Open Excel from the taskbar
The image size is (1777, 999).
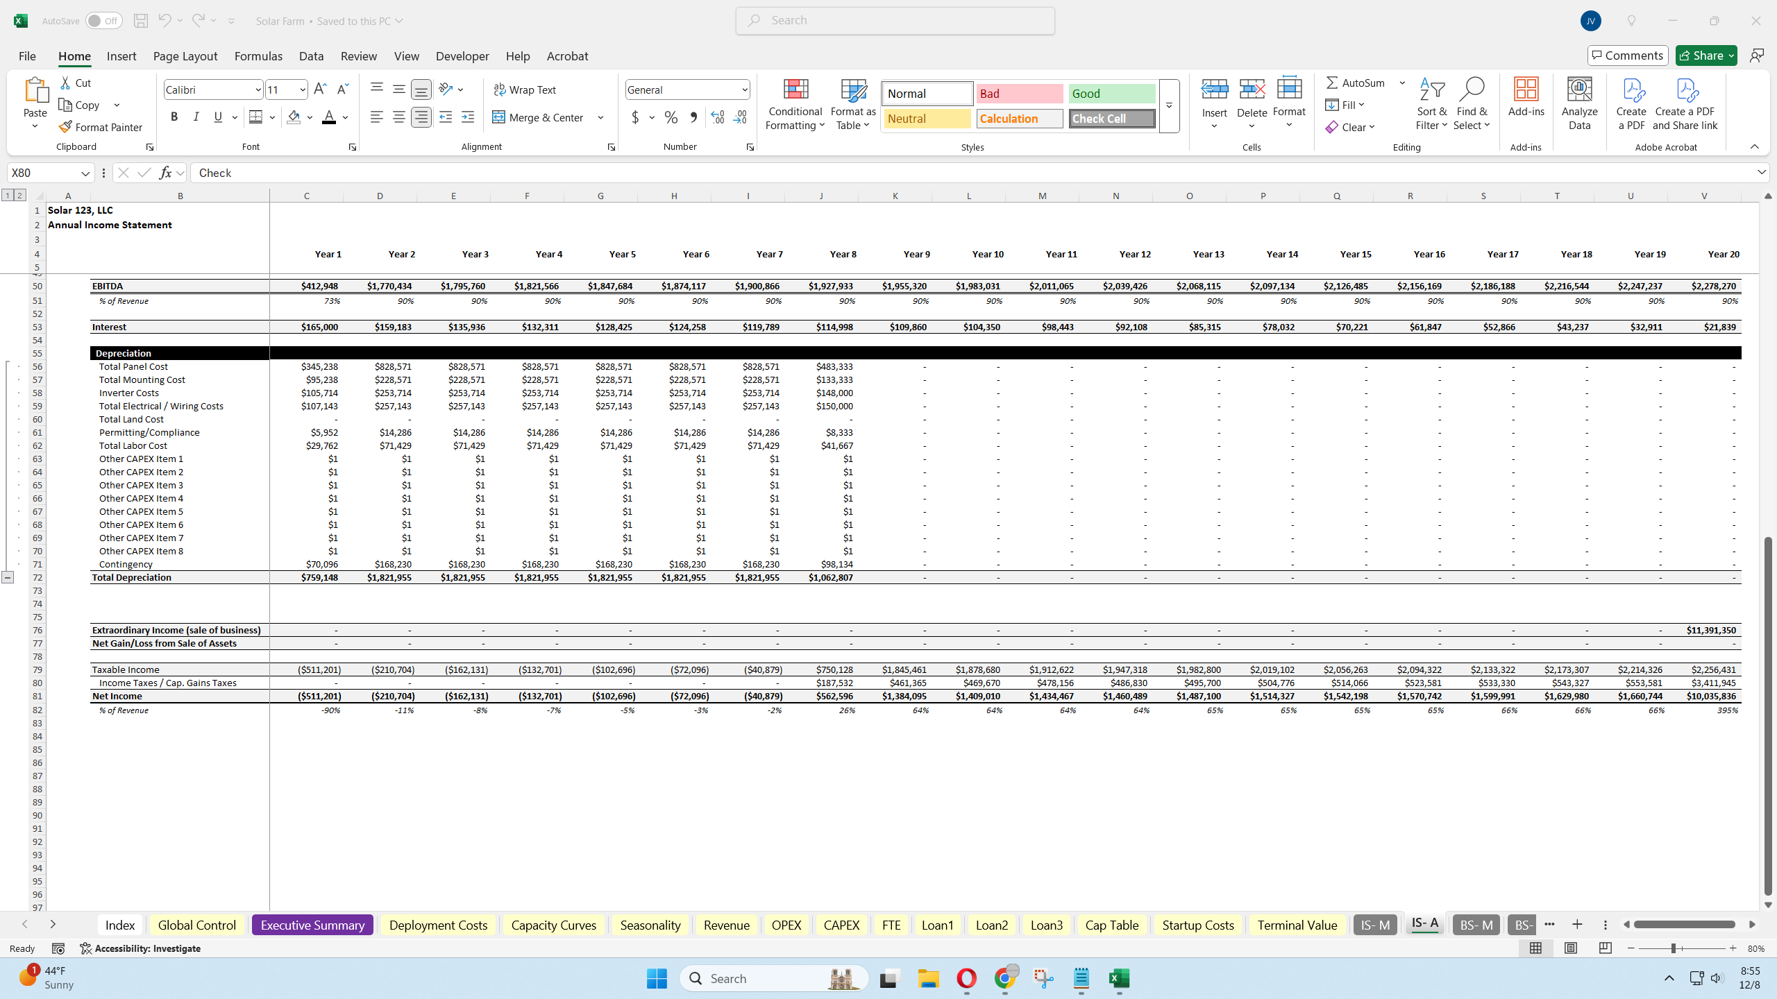(x=1119, y=979)
